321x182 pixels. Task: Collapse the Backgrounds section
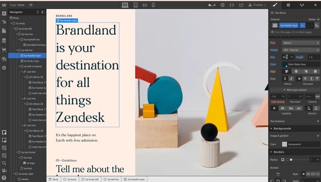tap(271, 129)
